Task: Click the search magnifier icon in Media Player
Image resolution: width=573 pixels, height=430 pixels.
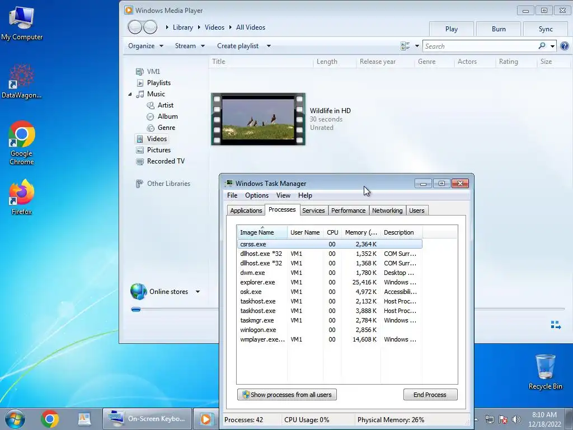Action: [542, 46]
